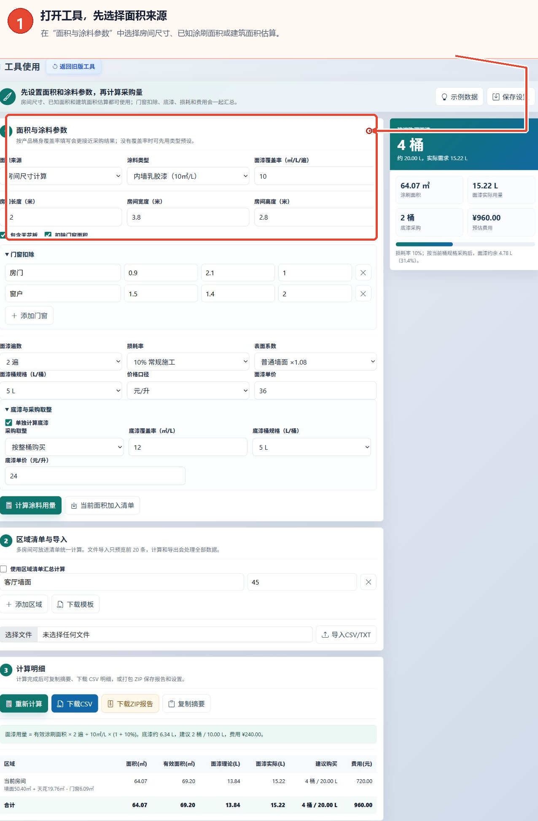The height and width of the screenshot is (821, 538).
Task: Click the 底漆覆盖率 input with 12
Action: (188, 447)
